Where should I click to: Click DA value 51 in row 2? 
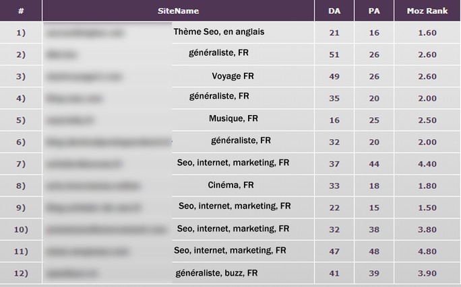click(334, 55)
